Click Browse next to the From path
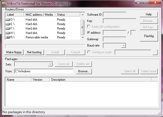The width and height of the screenshot is (163, 117). click(x=84, y=71)
